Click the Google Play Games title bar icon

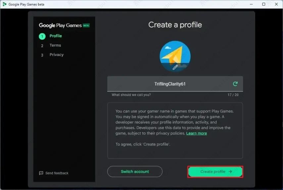[4, 4]
